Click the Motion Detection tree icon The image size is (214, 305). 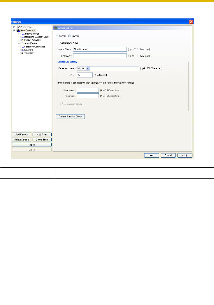(22, 40)
